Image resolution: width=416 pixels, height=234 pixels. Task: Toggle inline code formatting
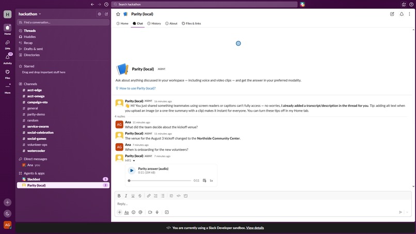click(179, 196)
